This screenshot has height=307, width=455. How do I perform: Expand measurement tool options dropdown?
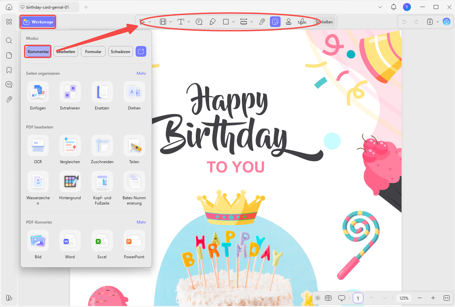click(x=252, y=22)
